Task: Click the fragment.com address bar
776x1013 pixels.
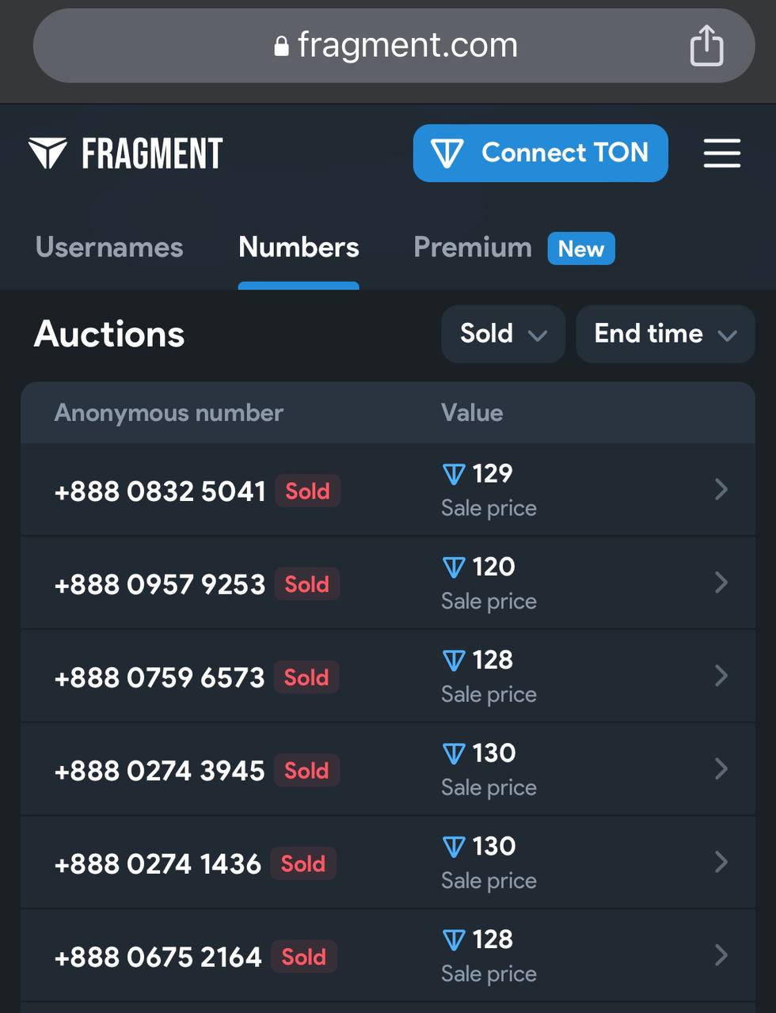Action: pyautogui.click(x=394, y=46)
